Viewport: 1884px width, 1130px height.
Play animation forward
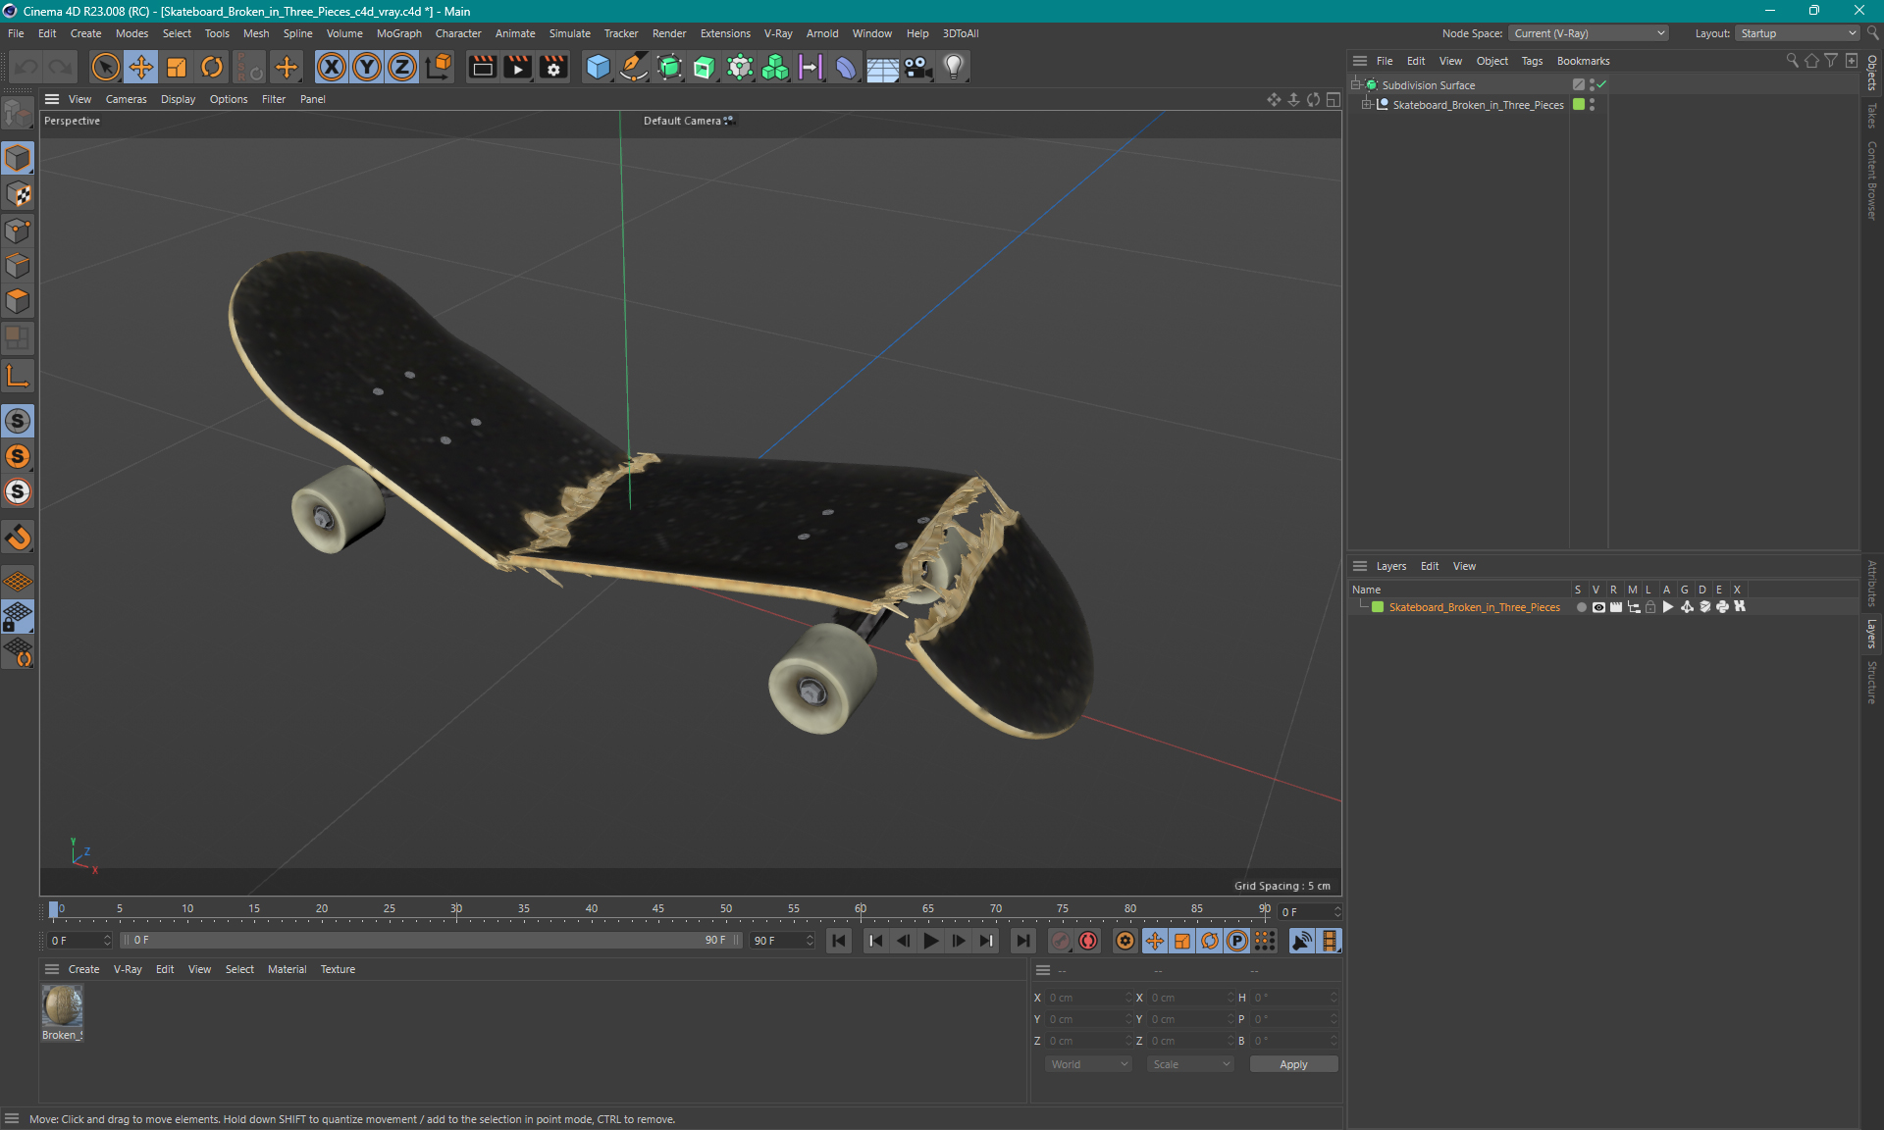(x=931, y=941)
